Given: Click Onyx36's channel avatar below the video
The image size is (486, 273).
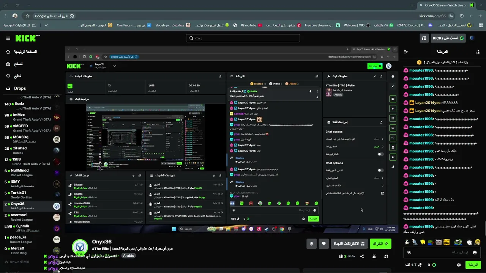Looking at the screenshot, I should [80, 247].
